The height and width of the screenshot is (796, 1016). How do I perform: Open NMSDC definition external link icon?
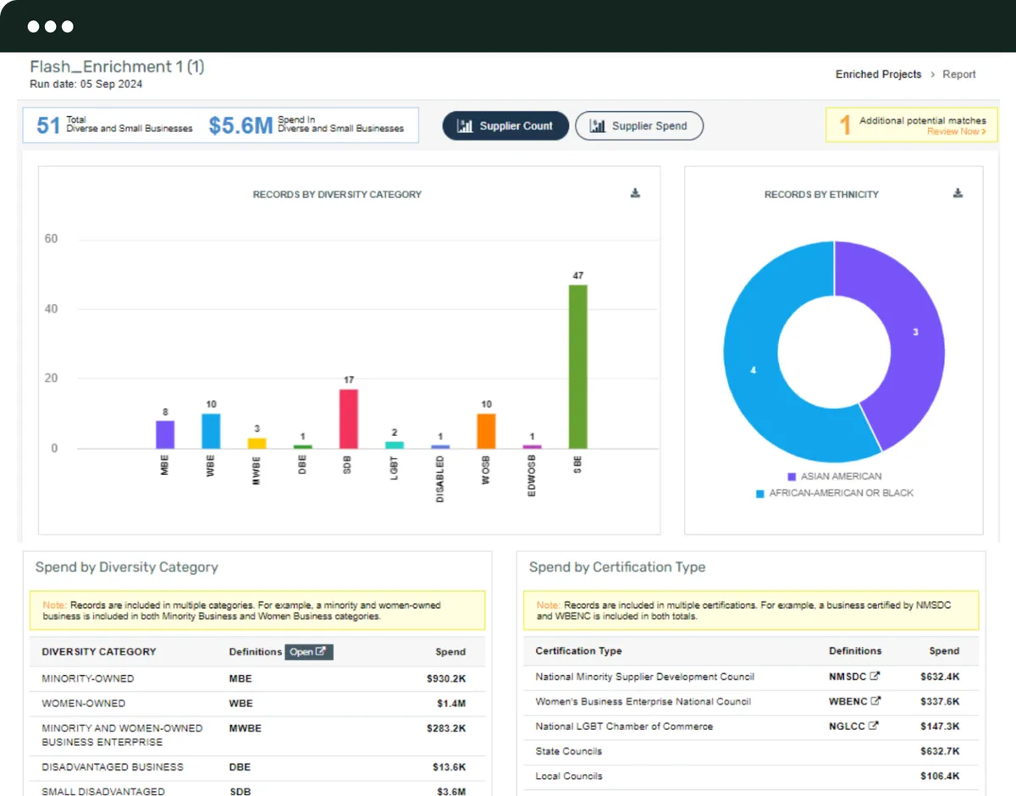[x=875, y=677]
